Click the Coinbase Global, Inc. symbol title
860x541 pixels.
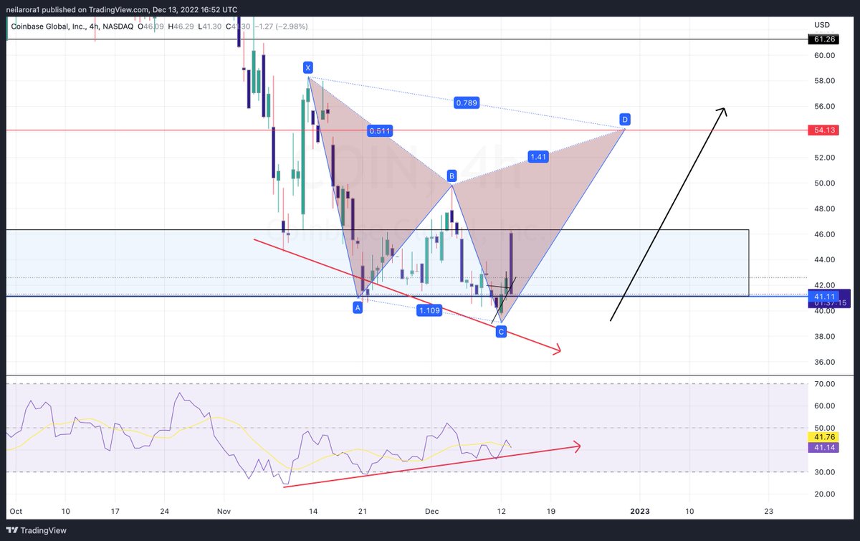tap(47, 27)
